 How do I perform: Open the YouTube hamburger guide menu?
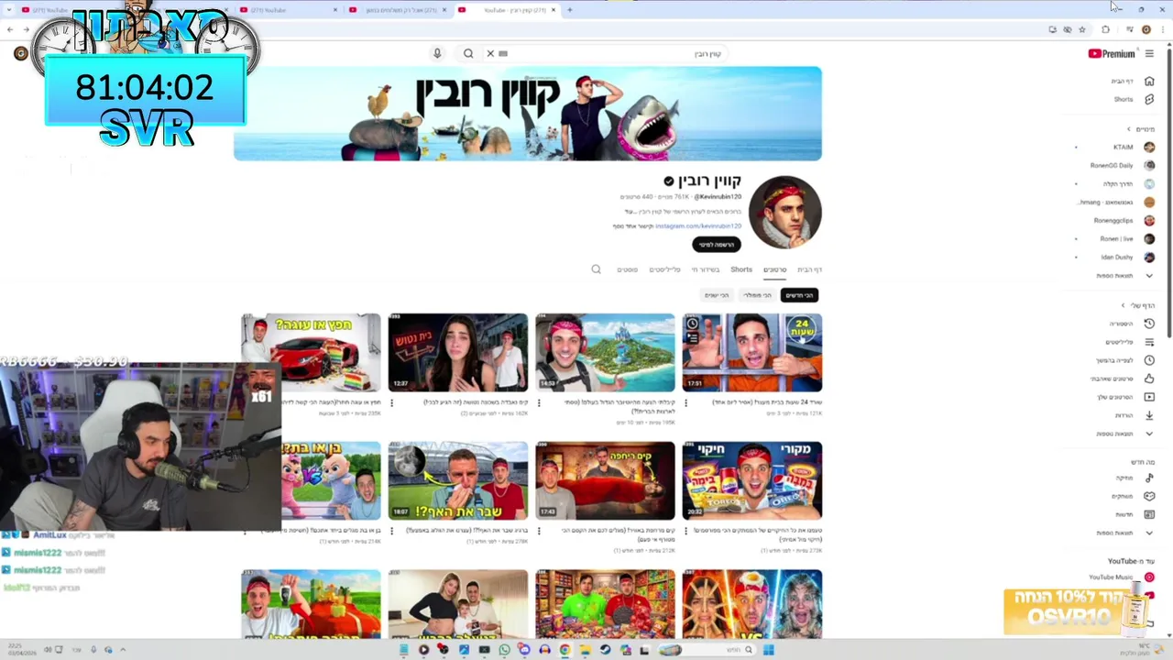tap(1149, 53)
